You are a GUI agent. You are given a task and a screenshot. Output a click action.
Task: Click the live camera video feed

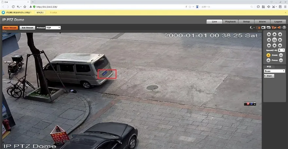132,91
